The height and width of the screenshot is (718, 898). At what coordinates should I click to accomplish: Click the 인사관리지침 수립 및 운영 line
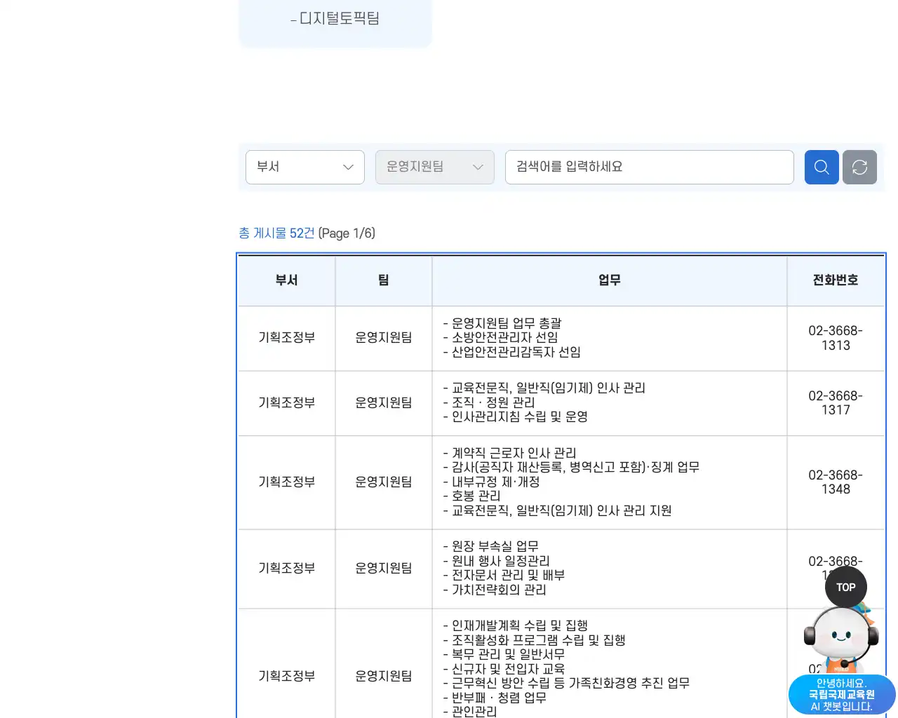click(516, 416)
